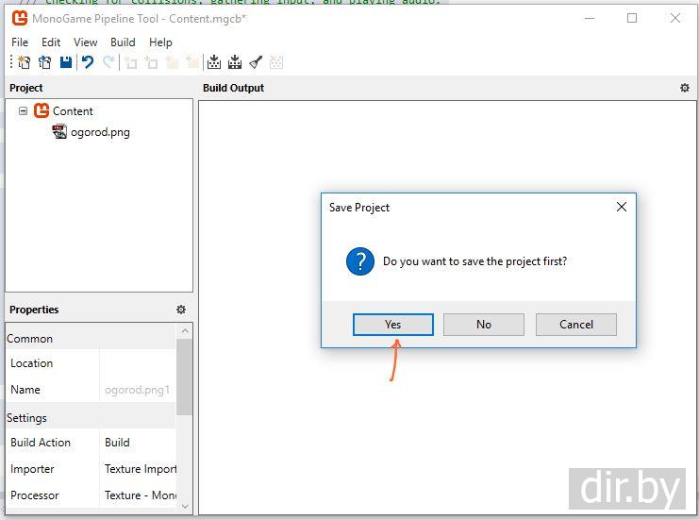Click the Build toolbar icon

(214, 62)
